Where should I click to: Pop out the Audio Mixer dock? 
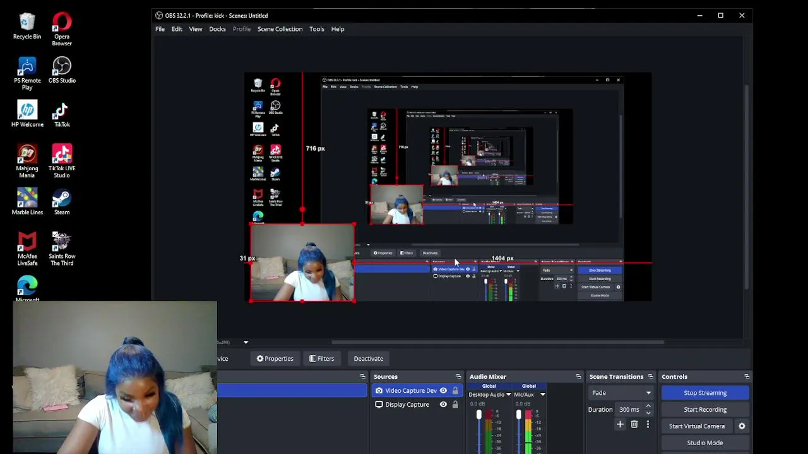point(578,376)
